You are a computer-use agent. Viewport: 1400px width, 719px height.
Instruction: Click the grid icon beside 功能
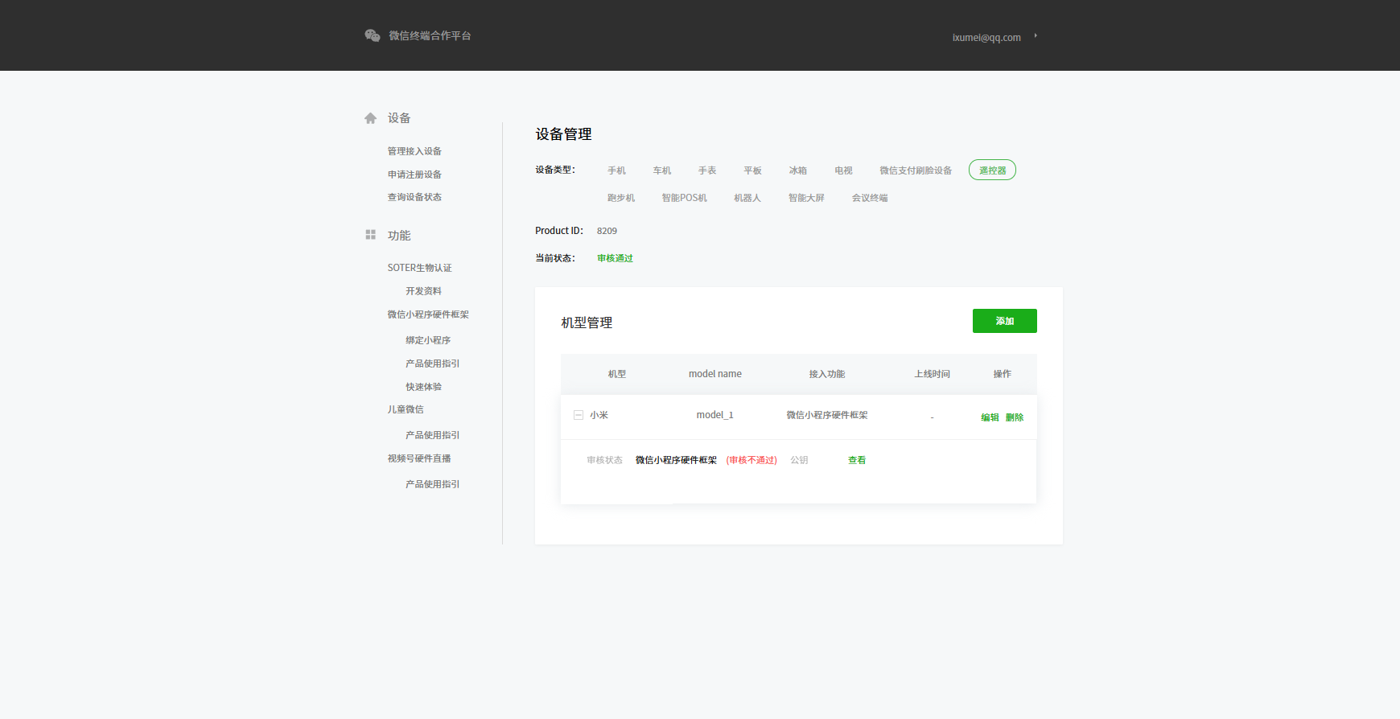pos(370,235)
